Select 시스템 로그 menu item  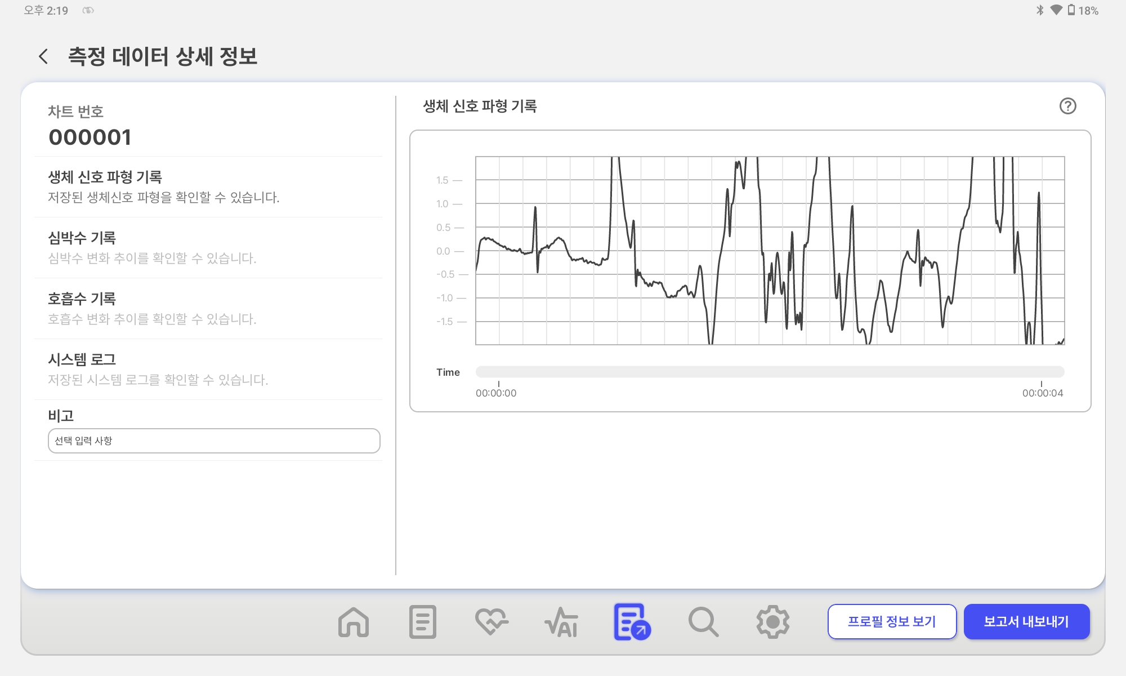click(x=208, y=370)
